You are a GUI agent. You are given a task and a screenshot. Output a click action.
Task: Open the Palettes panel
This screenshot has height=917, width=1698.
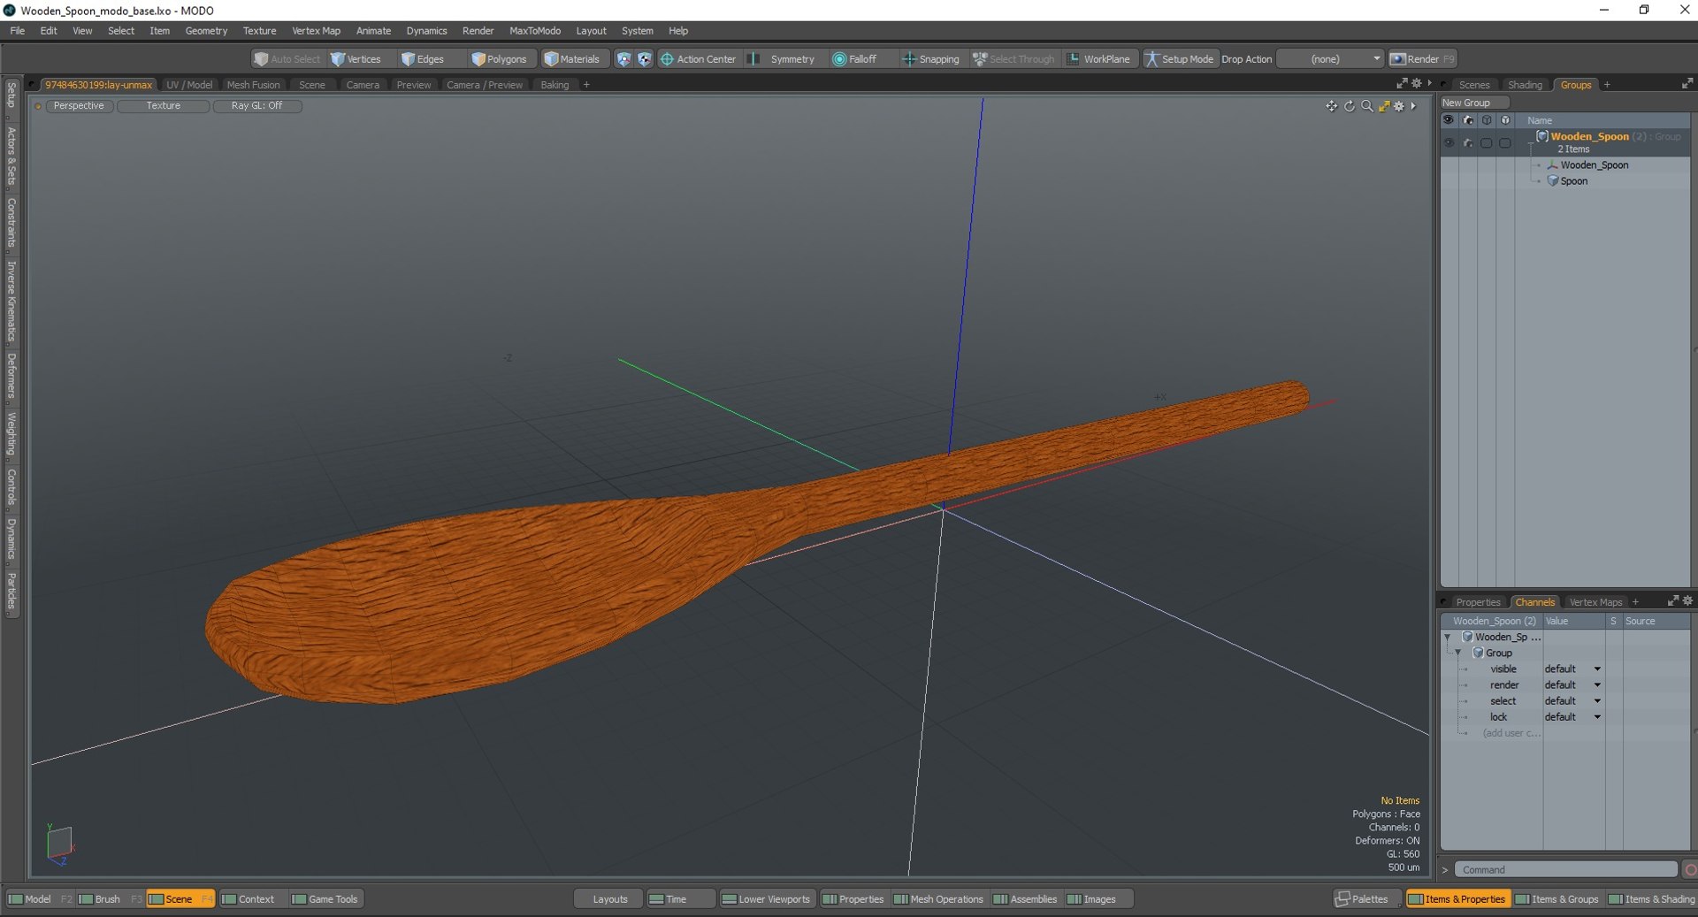point(1362,899)
